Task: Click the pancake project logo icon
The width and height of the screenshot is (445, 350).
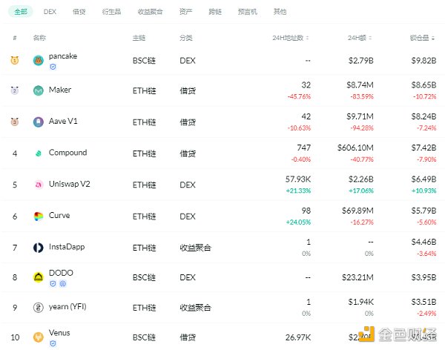Action: click(x=39, y=61)
